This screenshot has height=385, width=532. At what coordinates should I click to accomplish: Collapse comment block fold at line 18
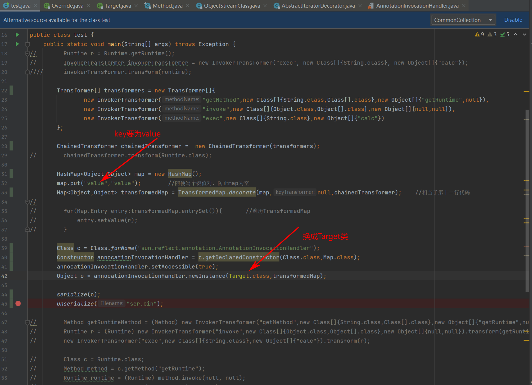28,53
